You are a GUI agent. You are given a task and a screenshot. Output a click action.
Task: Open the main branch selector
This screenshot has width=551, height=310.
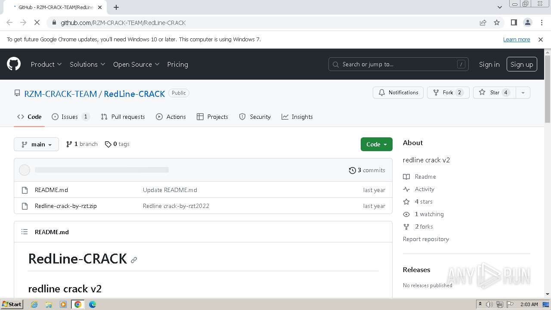point(36,144)
